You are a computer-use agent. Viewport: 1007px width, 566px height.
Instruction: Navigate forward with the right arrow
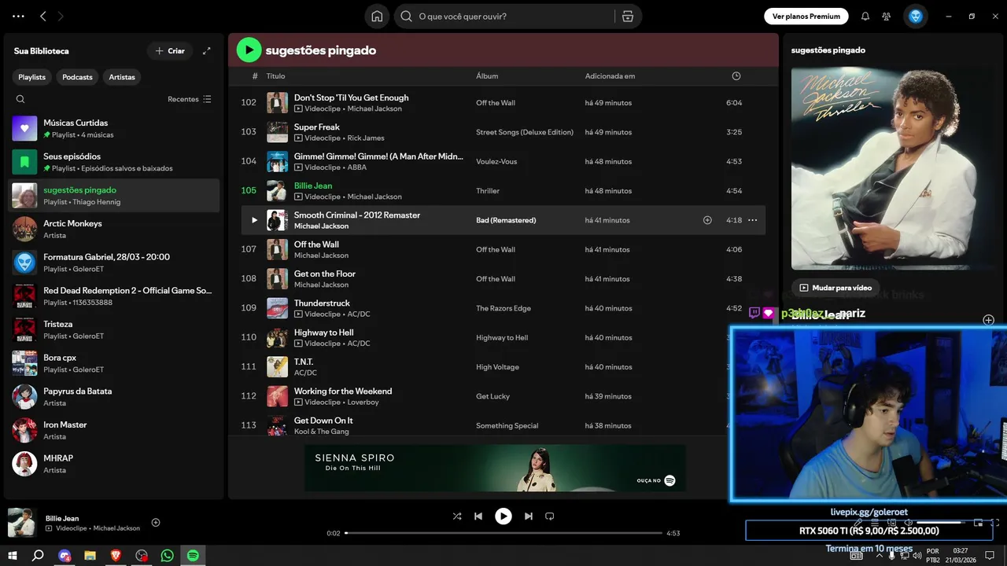point(61,17)
